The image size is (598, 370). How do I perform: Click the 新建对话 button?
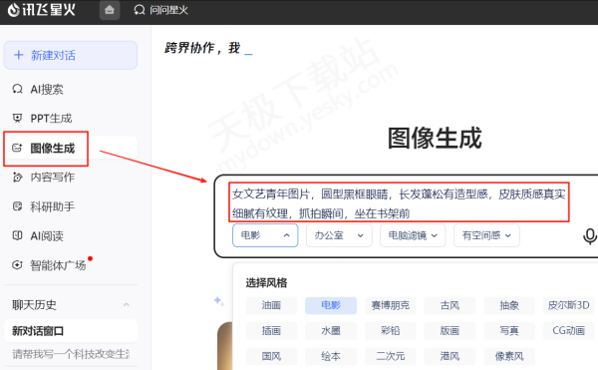tap(71, 55)
